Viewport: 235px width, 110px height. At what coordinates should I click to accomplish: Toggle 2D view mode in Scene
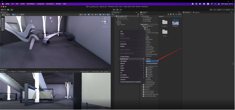point(85,14)
